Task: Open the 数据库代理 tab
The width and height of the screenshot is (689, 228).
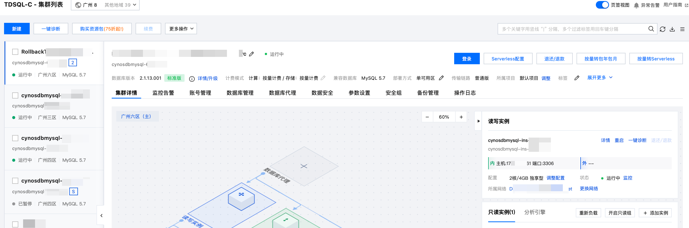Action: tap(283, 93)
